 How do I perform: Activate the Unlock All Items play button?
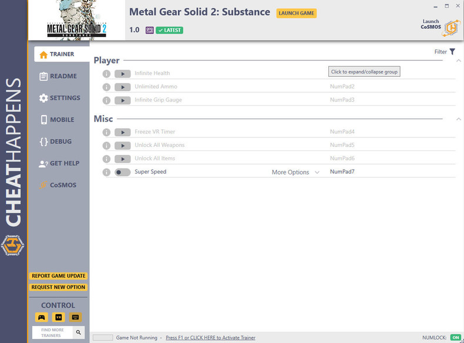pos(123,159)
